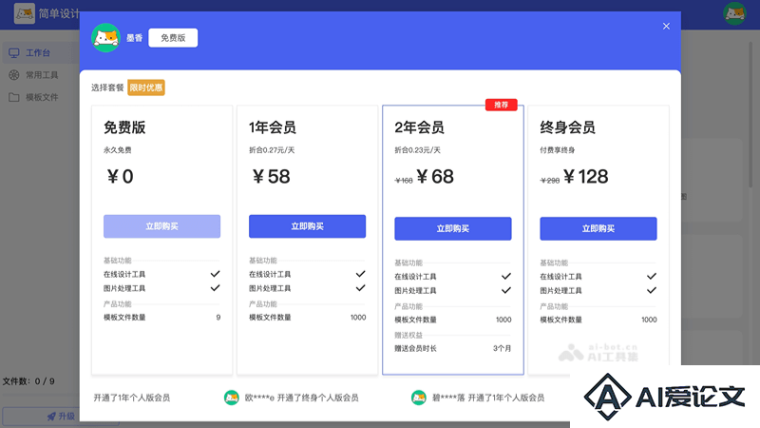Click 在线设计工具 checkmark in 1年会员 card

(361, 274)
